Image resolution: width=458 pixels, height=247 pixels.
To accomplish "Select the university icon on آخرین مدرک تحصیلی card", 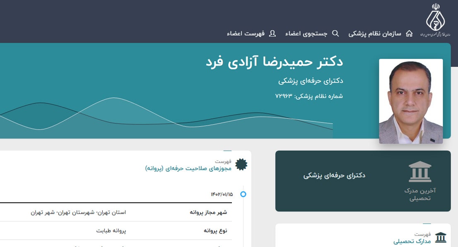I will (420, 170).
